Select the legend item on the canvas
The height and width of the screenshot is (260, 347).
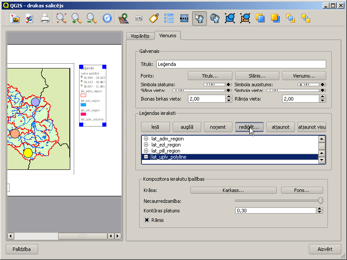click(93, 95)
